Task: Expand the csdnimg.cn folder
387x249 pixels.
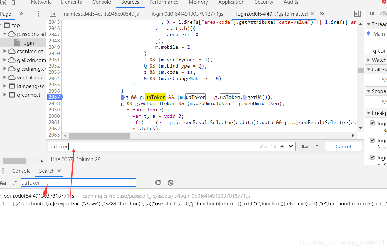Action: (x=5, y=52)
